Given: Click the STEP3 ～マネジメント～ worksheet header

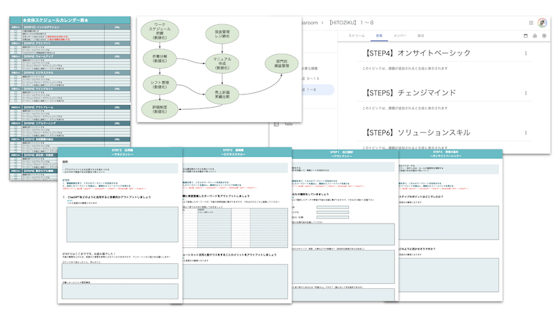Looking at the screenshot, I should coord(120,152).
